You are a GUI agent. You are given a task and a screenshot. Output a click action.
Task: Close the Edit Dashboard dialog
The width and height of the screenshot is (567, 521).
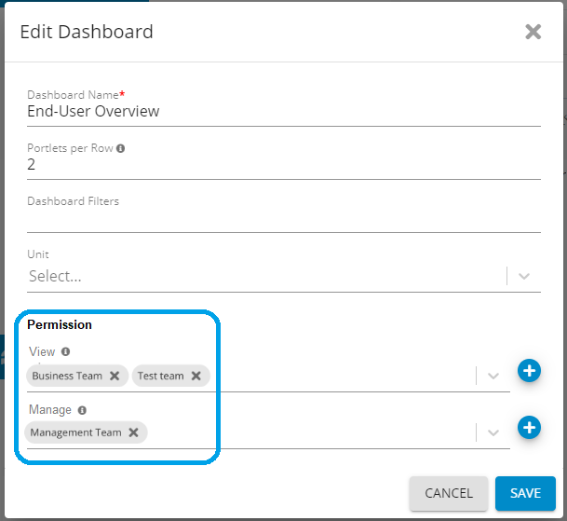pyautogui.click(x=533, y=32)
